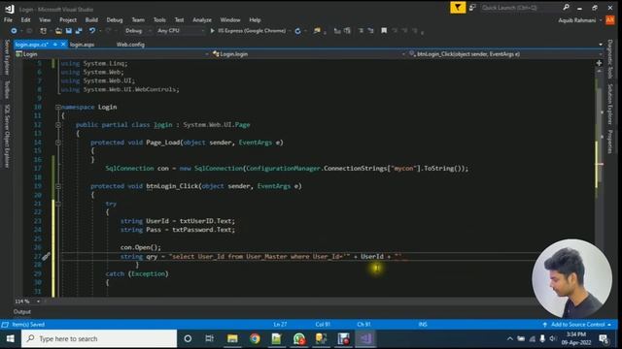This screenshot has width=622, height=349.
Task: Click the Aquib Rahmani account name
Action: click(x=577, y=20)
